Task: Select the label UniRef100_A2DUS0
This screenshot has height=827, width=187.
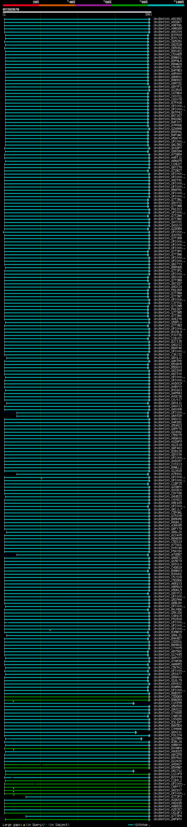Action: point(168,800)
